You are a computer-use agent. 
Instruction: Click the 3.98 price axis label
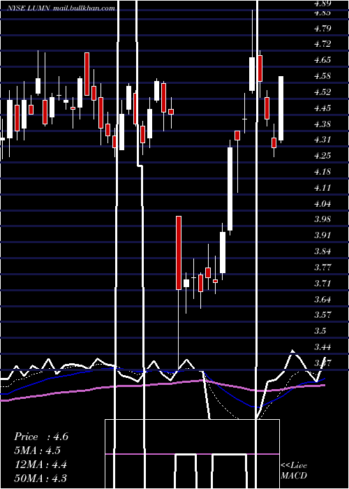[x=322, y=219]
